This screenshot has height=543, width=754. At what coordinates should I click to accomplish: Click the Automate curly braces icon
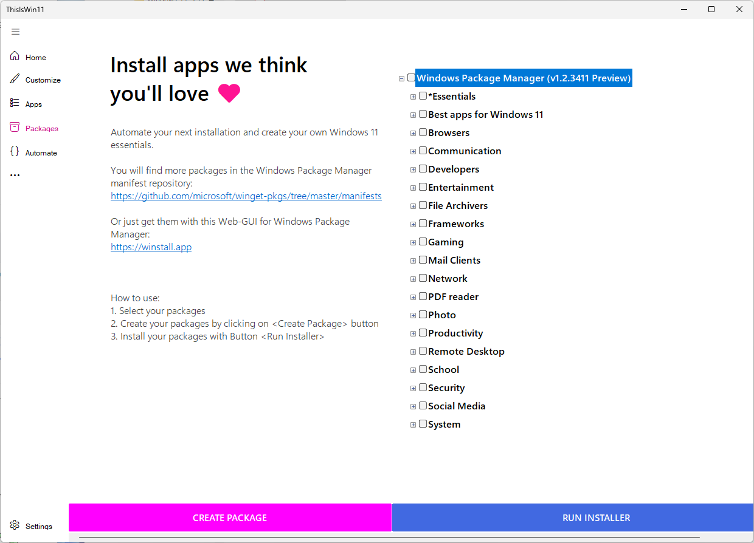(x=15, y=152)
